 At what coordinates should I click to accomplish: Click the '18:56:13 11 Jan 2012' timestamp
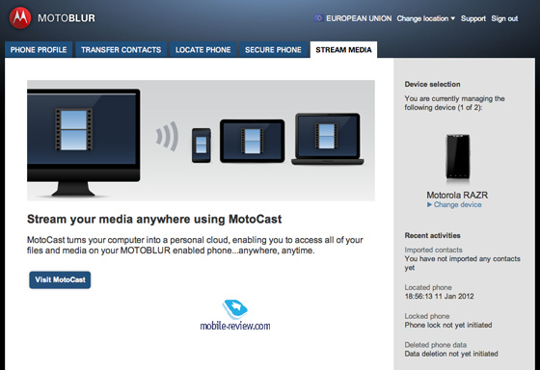tap(439, 297)
